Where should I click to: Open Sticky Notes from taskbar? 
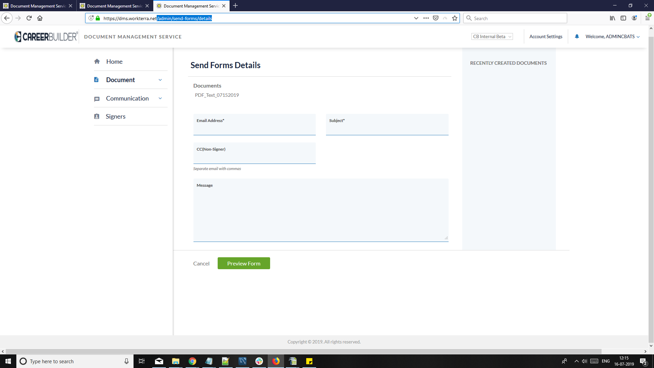309,361
